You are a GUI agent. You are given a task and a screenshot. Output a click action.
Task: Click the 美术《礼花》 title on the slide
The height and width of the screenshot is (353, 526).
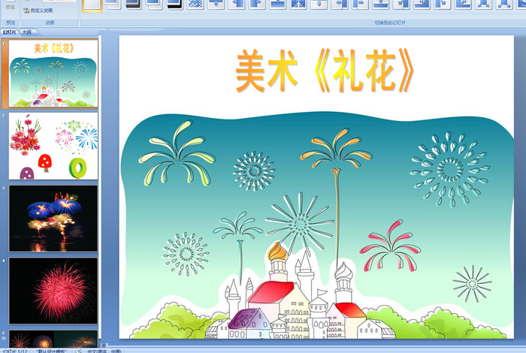(x=325, y=71)
